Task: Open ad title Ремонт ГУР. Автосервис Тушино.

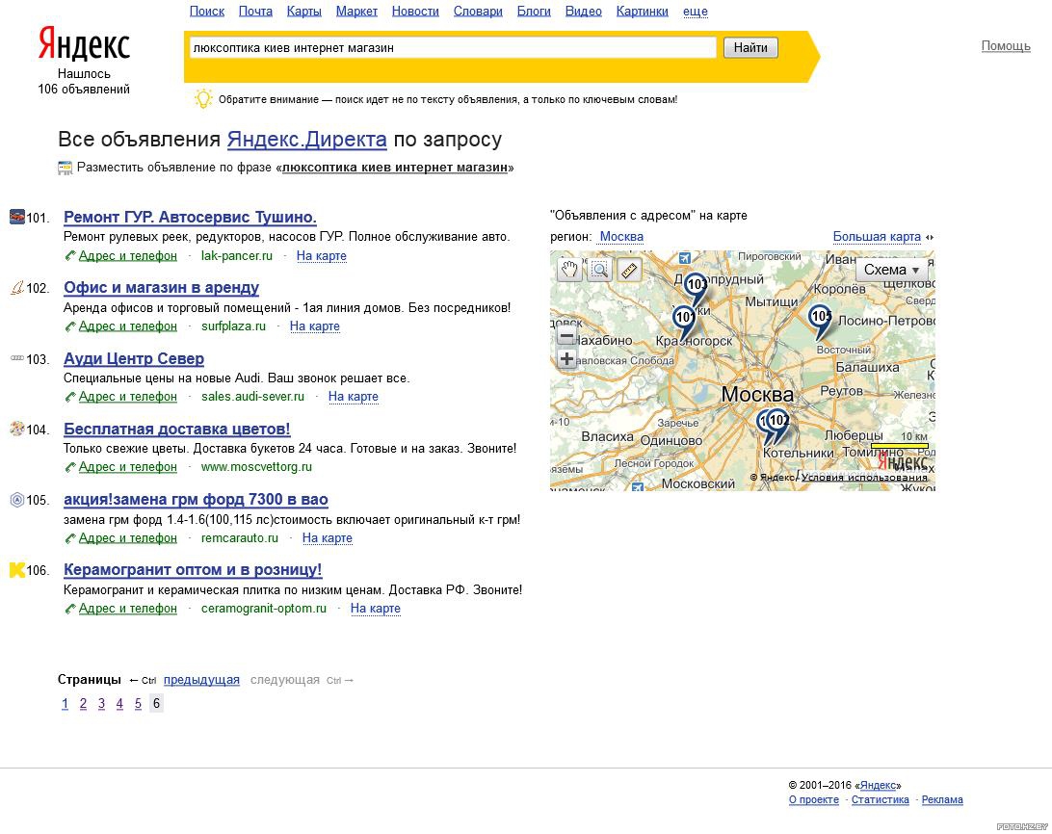Action: (x=190, y=217)
